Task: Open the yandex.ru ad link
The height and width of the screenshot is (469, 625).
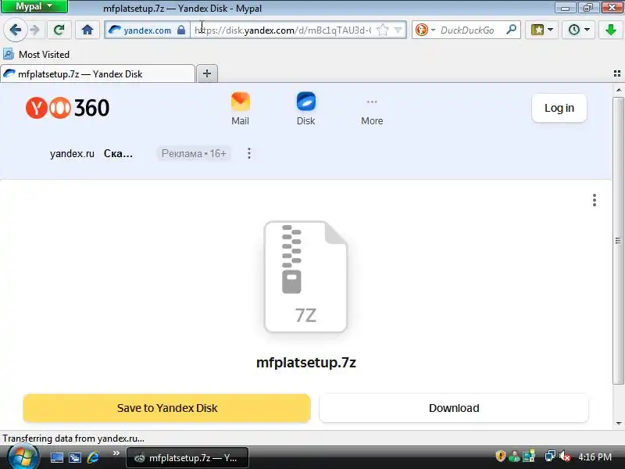Action: click(x=72, y=153)
